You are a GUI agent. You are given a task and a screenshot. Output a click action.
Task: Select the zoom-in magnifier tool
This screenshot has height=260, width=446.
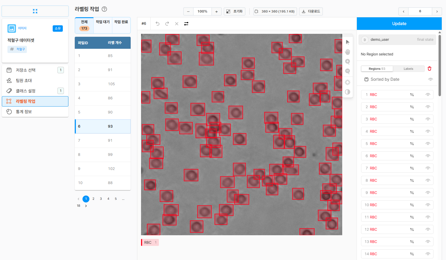point(348,62)
